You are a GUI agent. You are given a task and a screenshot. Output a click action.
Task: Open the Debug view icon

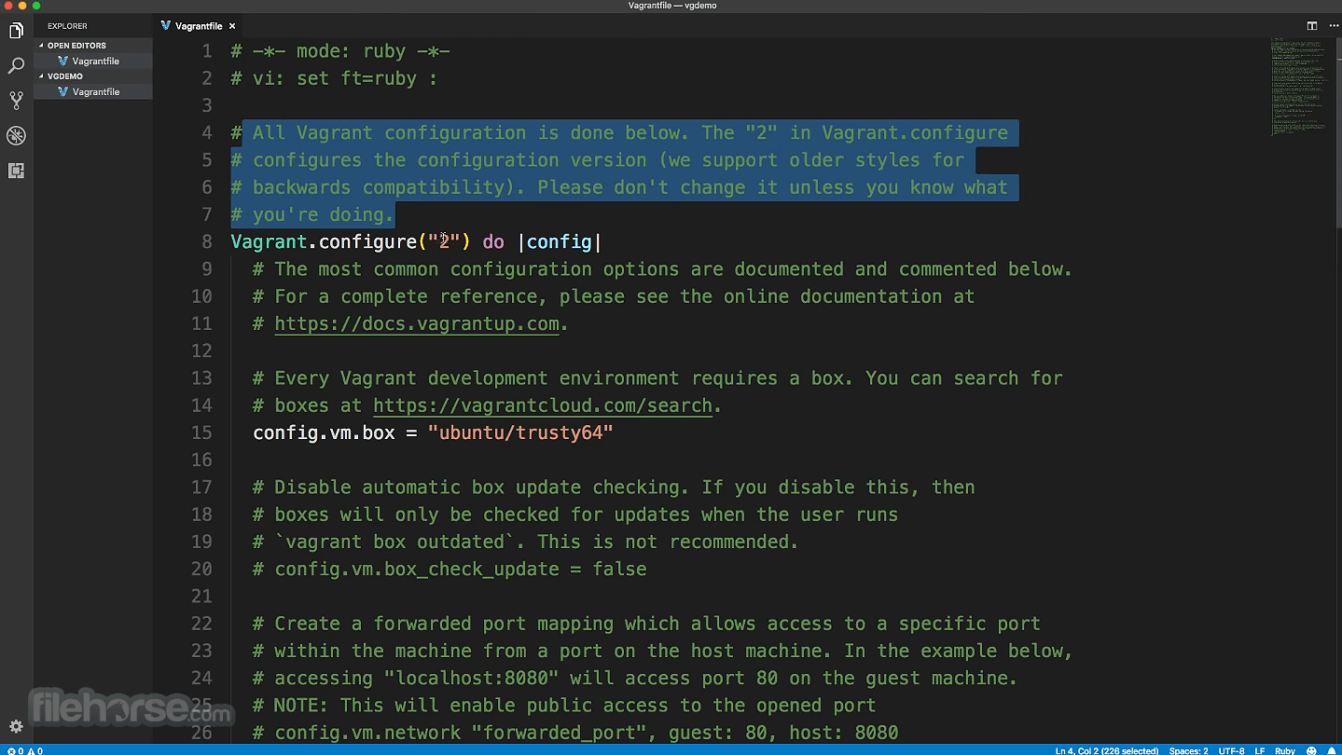(x=16, y=136)
